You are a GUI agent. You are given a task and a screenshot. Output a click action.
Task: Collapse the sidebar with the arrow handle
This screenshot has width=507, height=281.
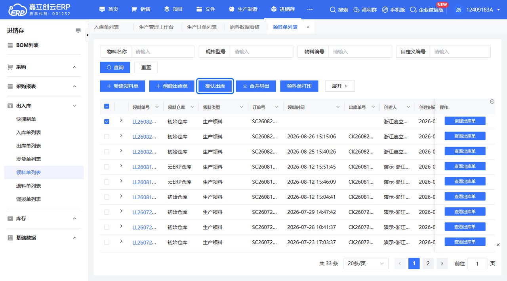point(88,36)
